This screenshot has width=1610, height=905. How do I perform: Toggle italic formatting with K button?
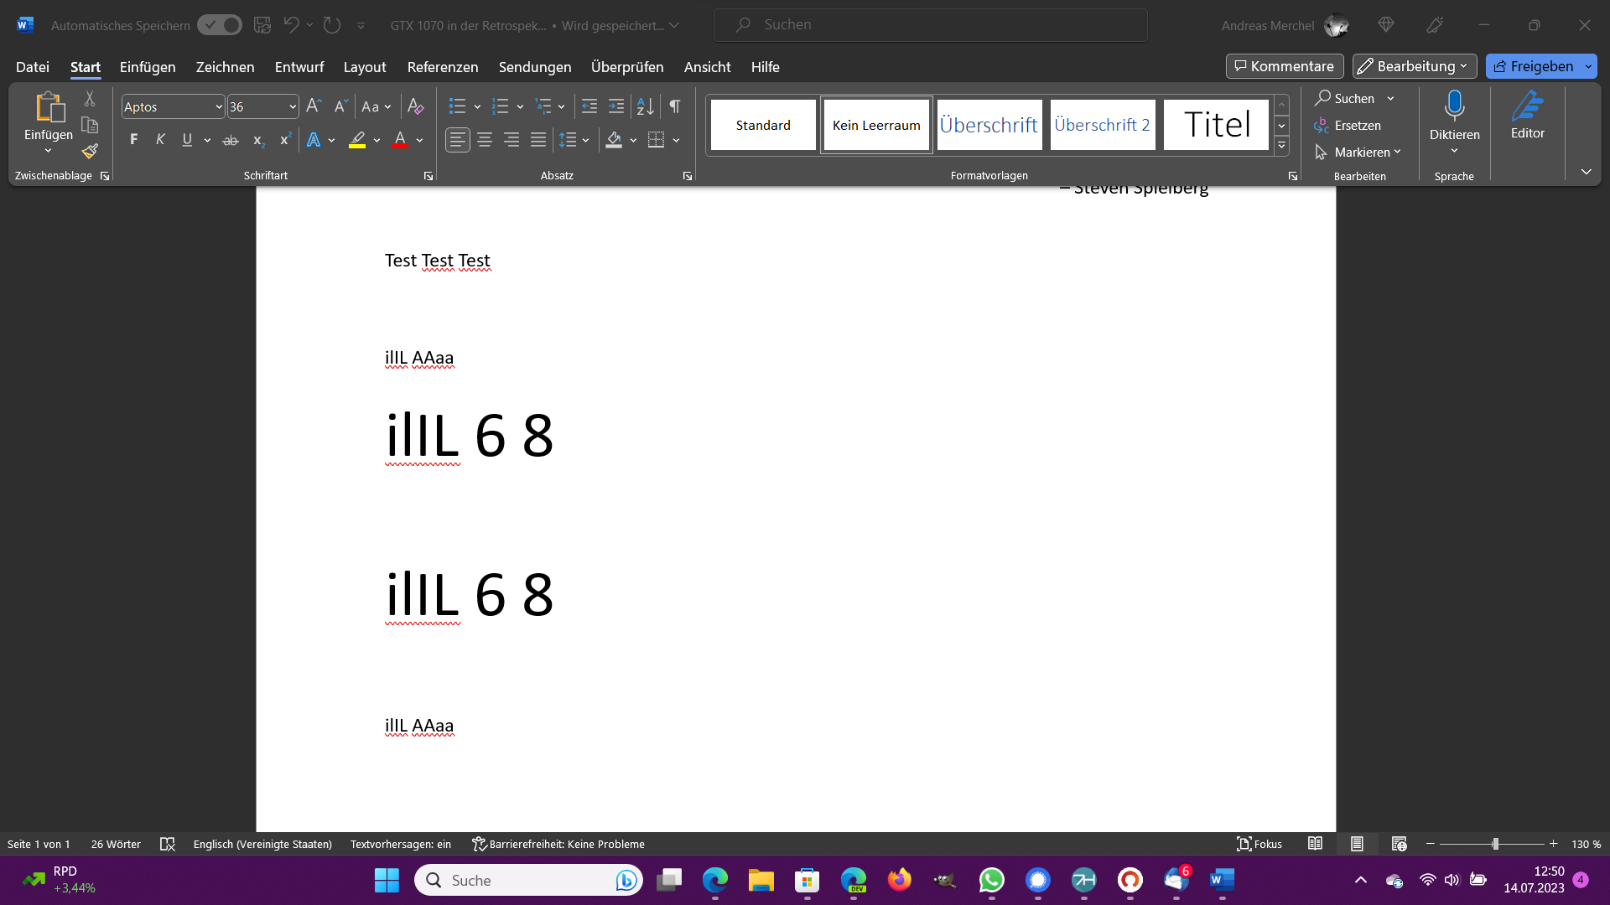tap(160, 140)
